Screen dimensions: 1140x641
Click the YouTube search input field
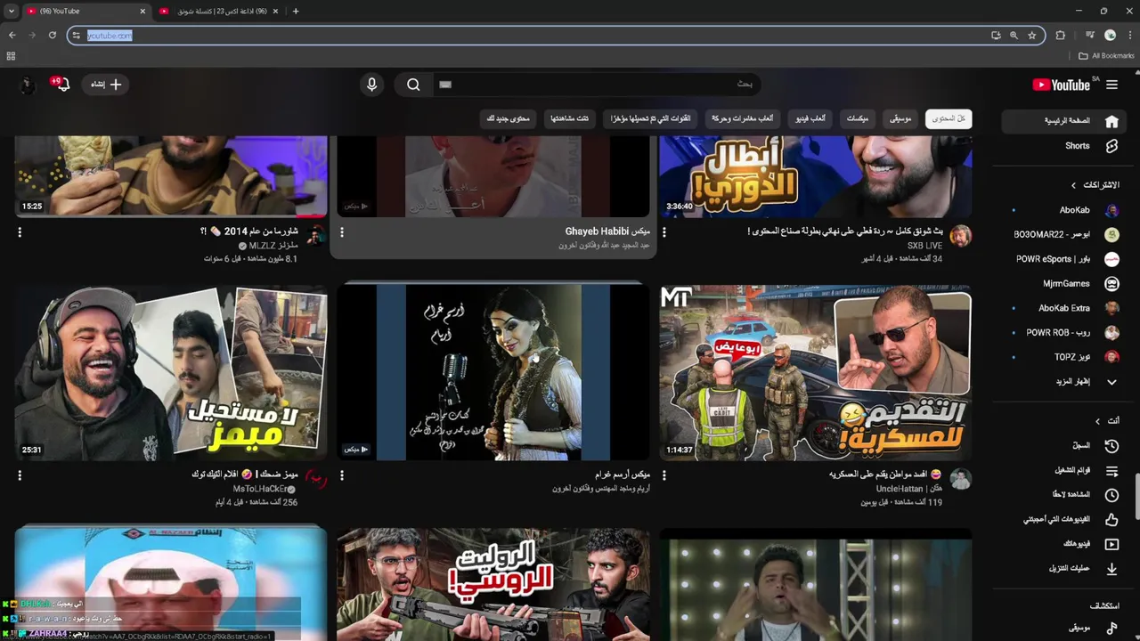(597, 85)
